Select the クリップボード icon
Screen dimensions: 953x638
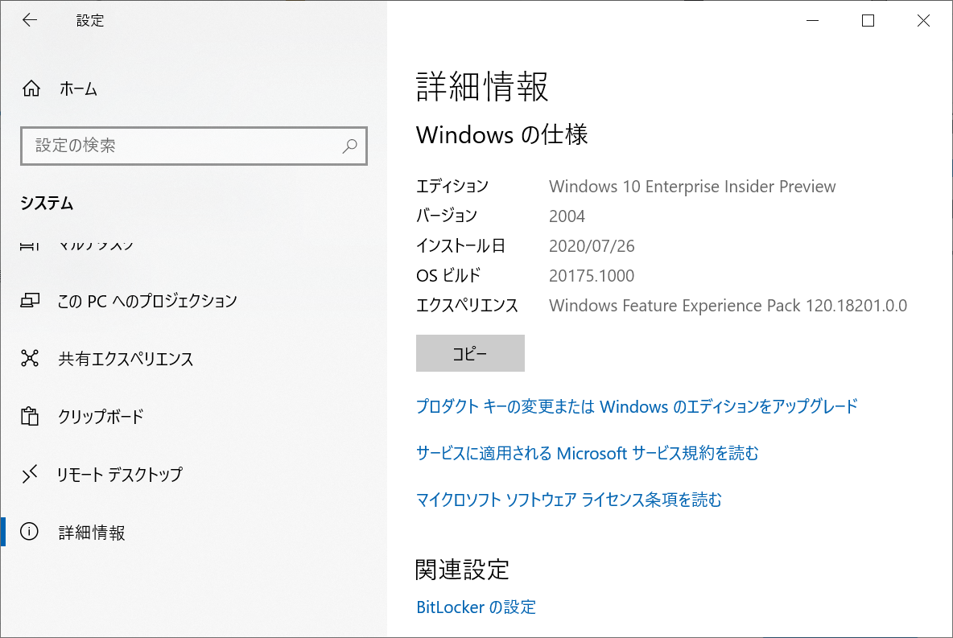click(x=30, y=416)
